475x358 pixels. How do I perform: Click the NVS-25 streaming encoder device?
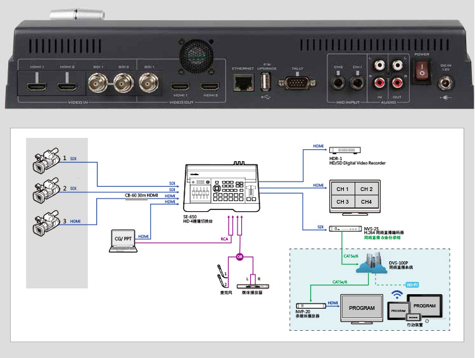tap(343, 228)
